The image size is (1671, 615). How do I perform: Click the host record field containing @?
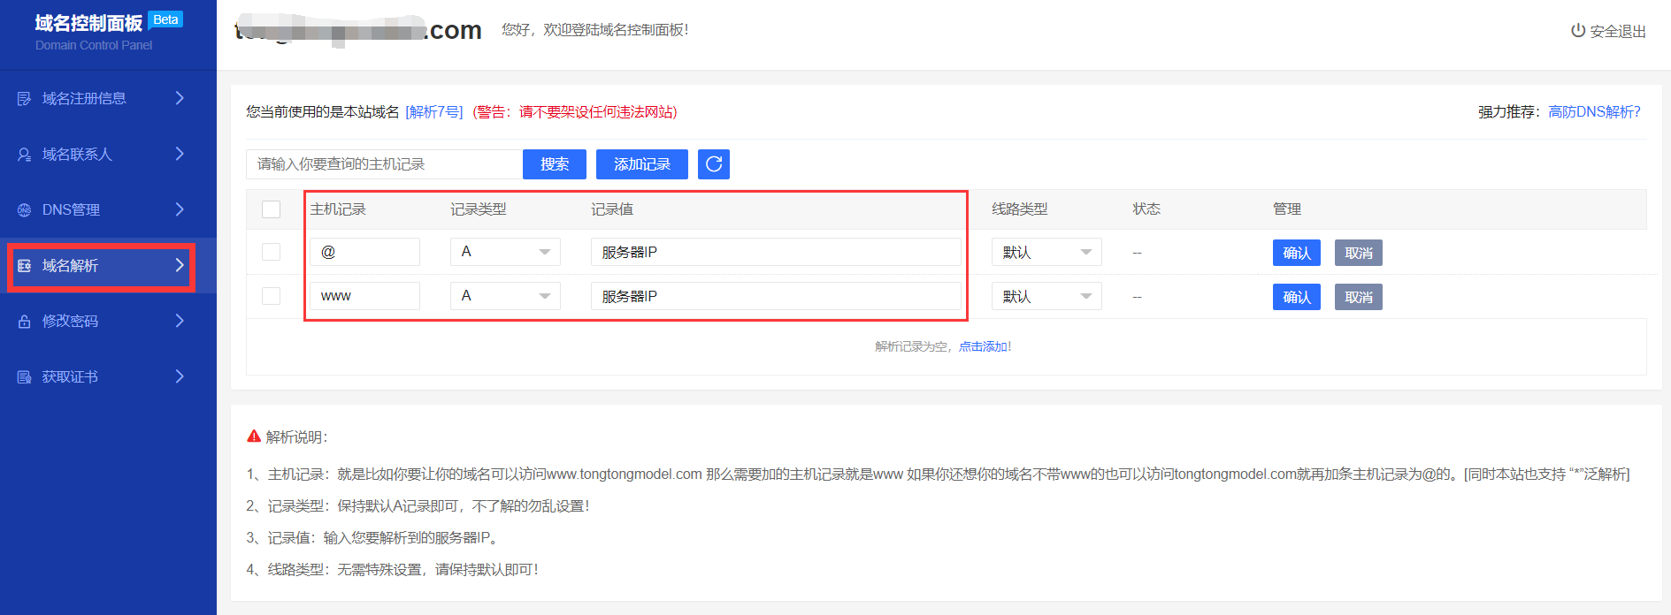click(364, 252)
